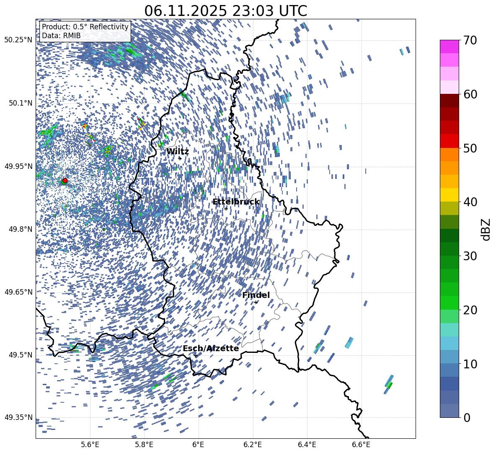This screenshot has height=453, width=496.
Task: Select the Product: 0.5° Reflectivity label
Action: pyautogui.click(x=85, y=27)
